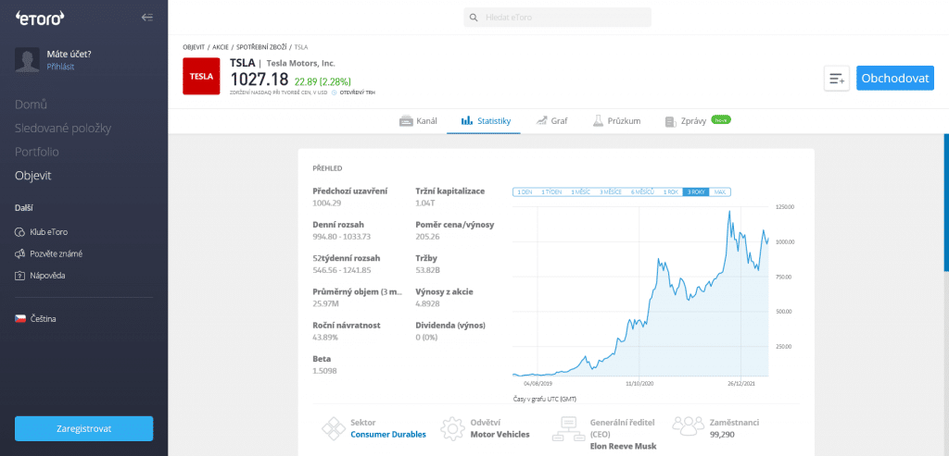The image size is (949, 456).
Task: Click the Sektor diamond icon
Action: tap(334, 428)
